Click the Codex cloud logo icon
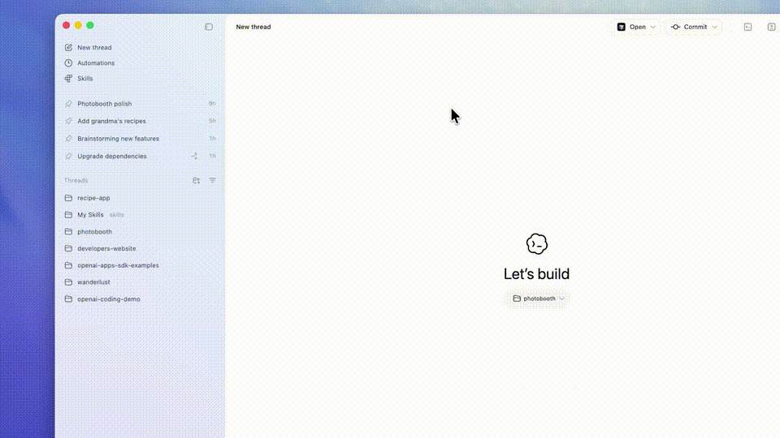This screenshot has height=438, width=780. 537,244
